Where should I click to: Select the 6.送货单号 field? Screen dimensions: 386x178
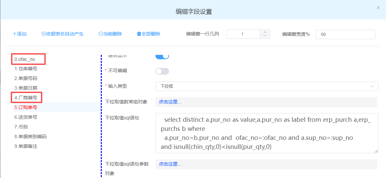(26, 117)
